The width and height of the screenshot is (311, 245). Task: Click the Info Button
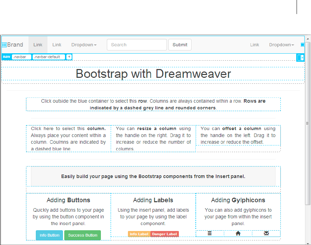coord(49,235)
